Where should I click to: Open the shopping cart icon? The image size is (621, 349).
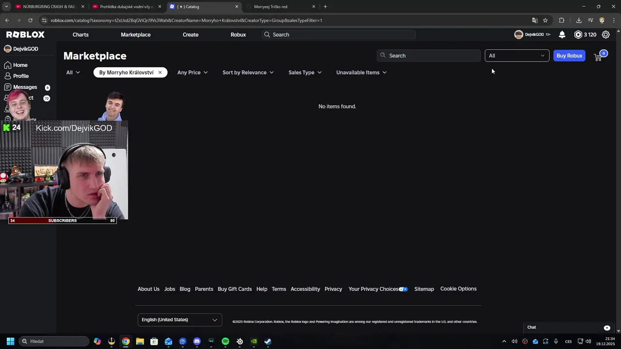(598, 57)
